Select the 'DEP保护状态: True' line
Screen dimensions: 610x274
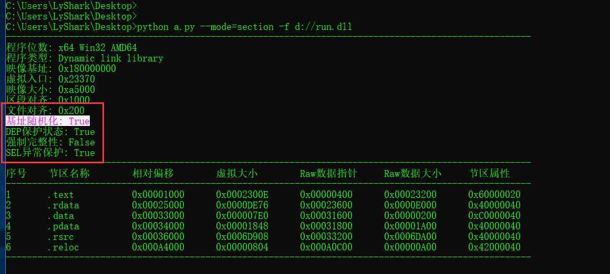point(50,132)
